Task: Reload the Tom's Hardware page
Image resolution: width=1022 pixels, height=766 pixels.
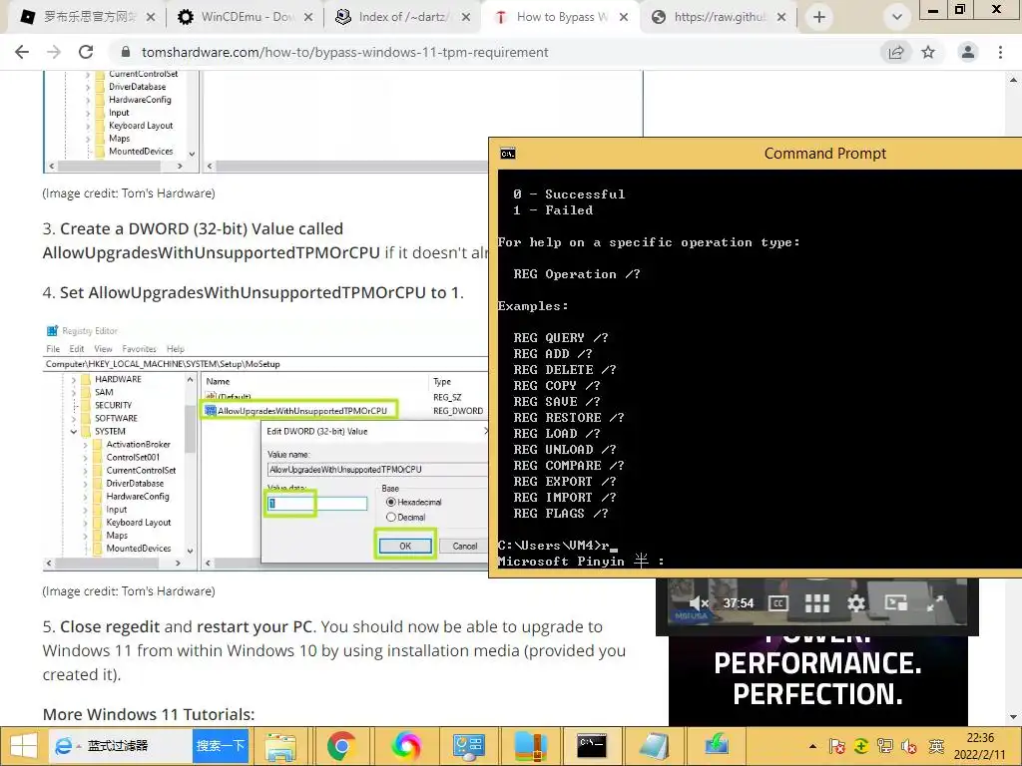Action: pyautogui.click(x=86, y=52)
